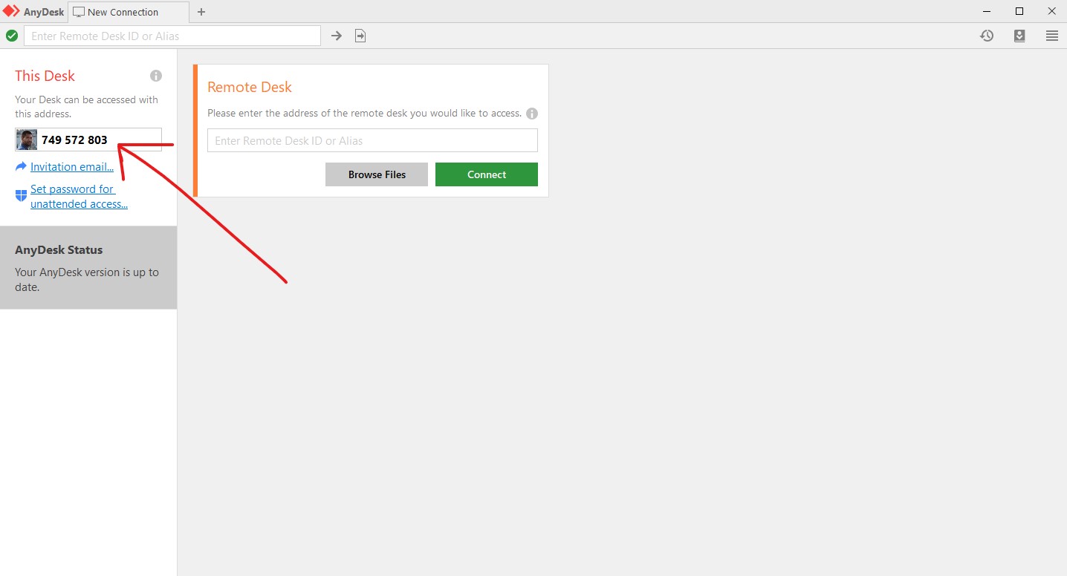
Task: Open Set password for unattended access link
Action: tap(78, 197)
